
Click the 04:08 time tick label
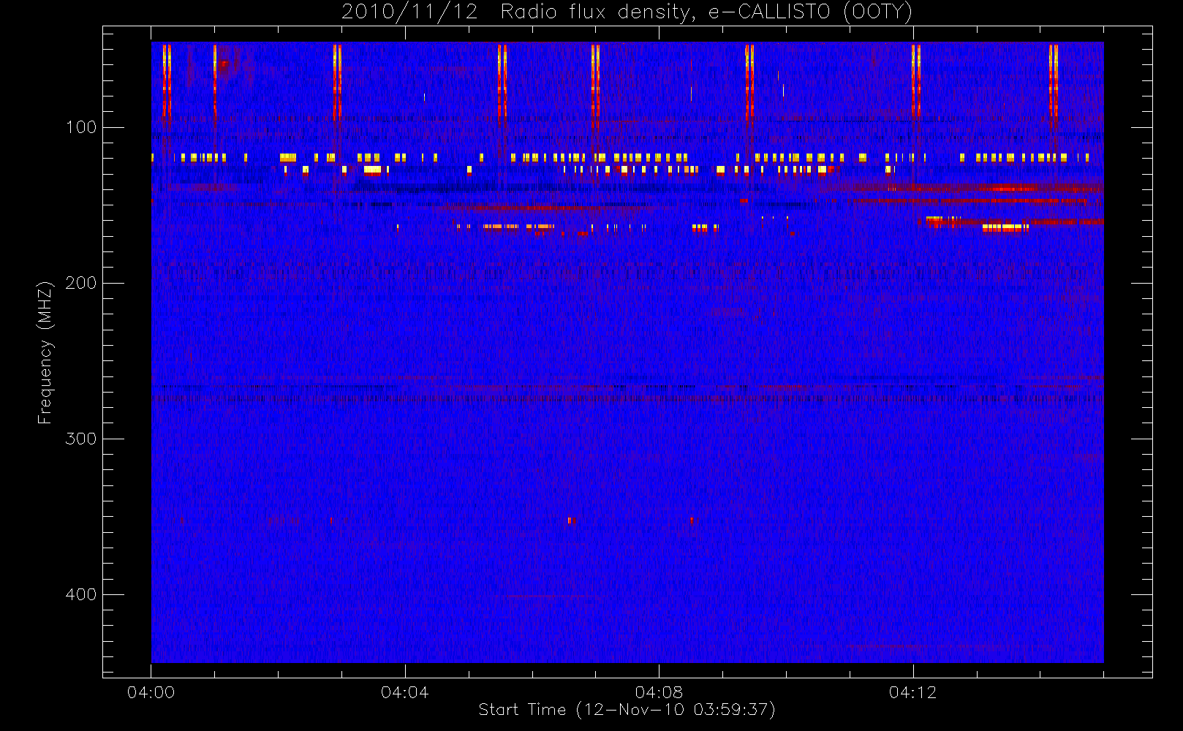coord(659,692)
